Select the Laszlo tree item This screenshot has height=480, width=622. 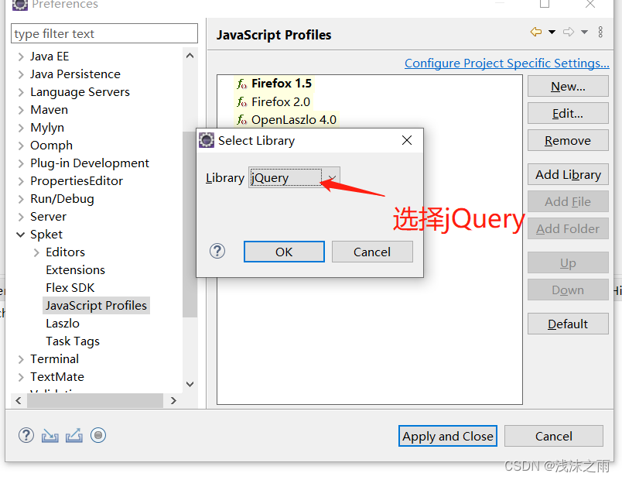(x=63, y=323)
